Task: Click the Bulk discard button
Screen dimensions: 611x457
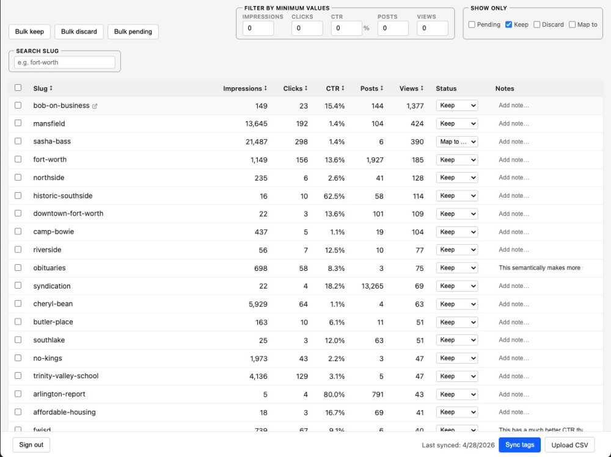Action: click(x=79, y=32)
